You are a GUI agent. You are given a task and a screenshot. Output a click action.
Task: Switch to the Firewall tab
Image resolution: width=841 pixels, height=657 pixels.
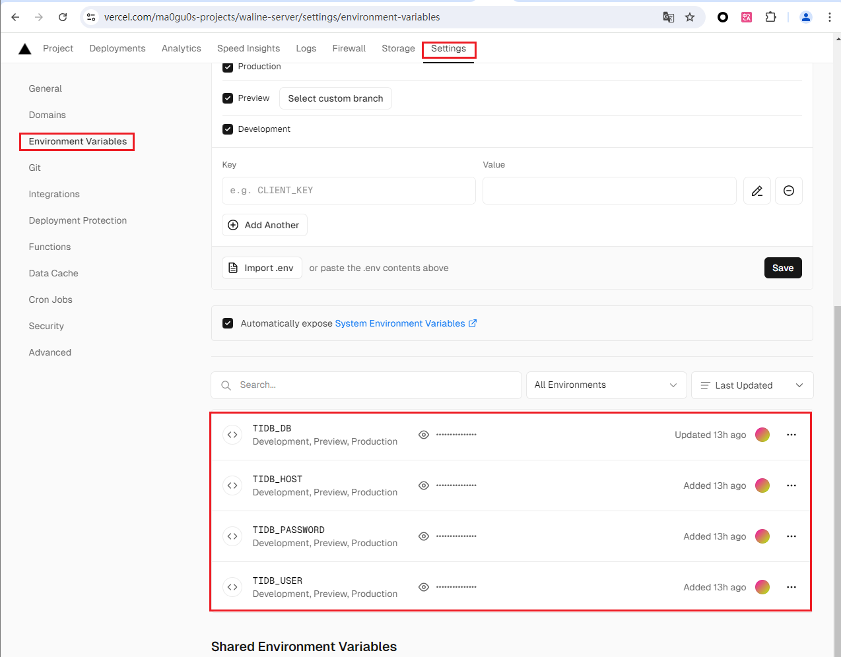tap(349, 48)
